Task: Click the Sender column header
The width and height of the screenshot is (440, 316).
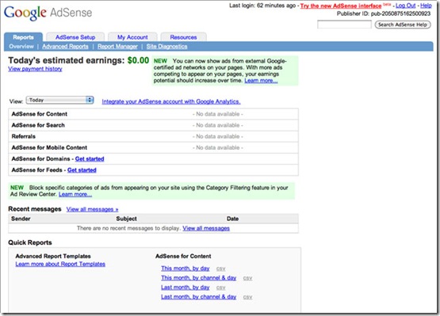Action: click(21, 219)
